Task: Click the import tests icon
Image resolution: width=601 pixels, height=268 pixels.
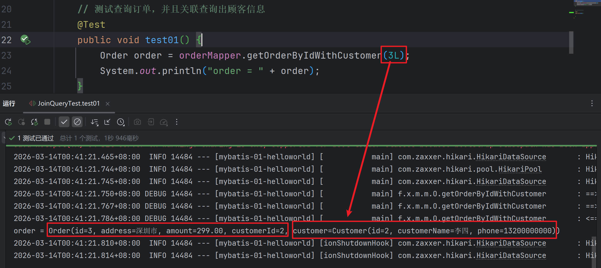Action: tap(151, 122)
